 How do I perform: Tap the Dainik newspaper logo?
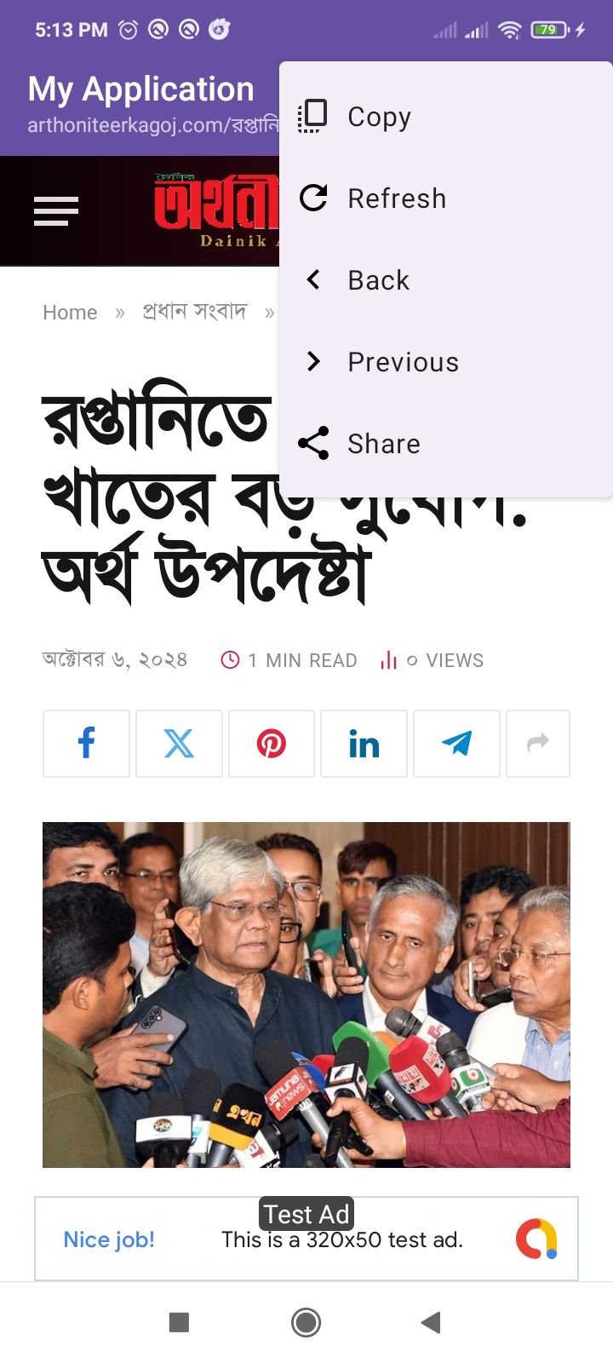point(216,210)
